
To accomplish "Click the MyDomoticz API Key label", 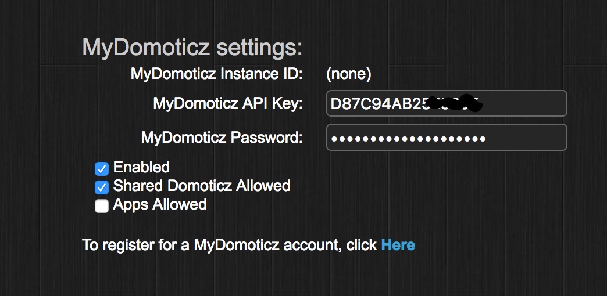I will point(228,103).
